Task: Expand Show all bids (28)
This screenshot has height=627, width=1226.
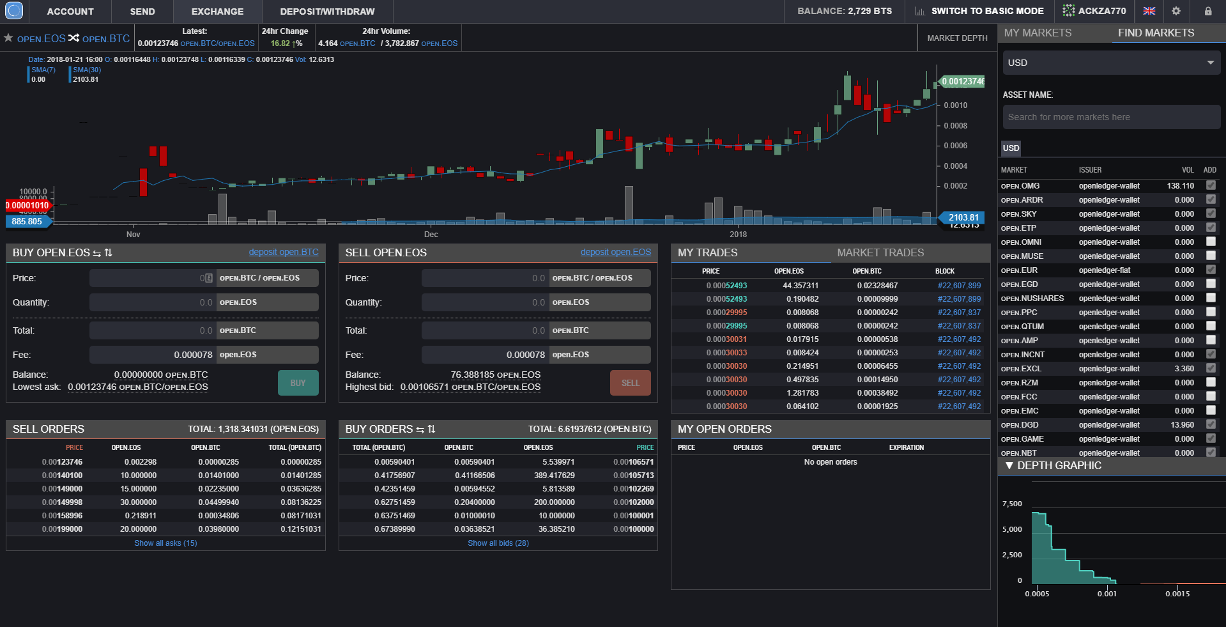Action: point(498,543)
